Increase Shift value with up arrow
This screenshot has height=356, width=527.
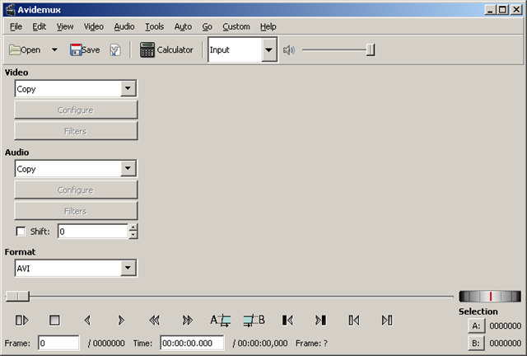(x=133, y=227)
